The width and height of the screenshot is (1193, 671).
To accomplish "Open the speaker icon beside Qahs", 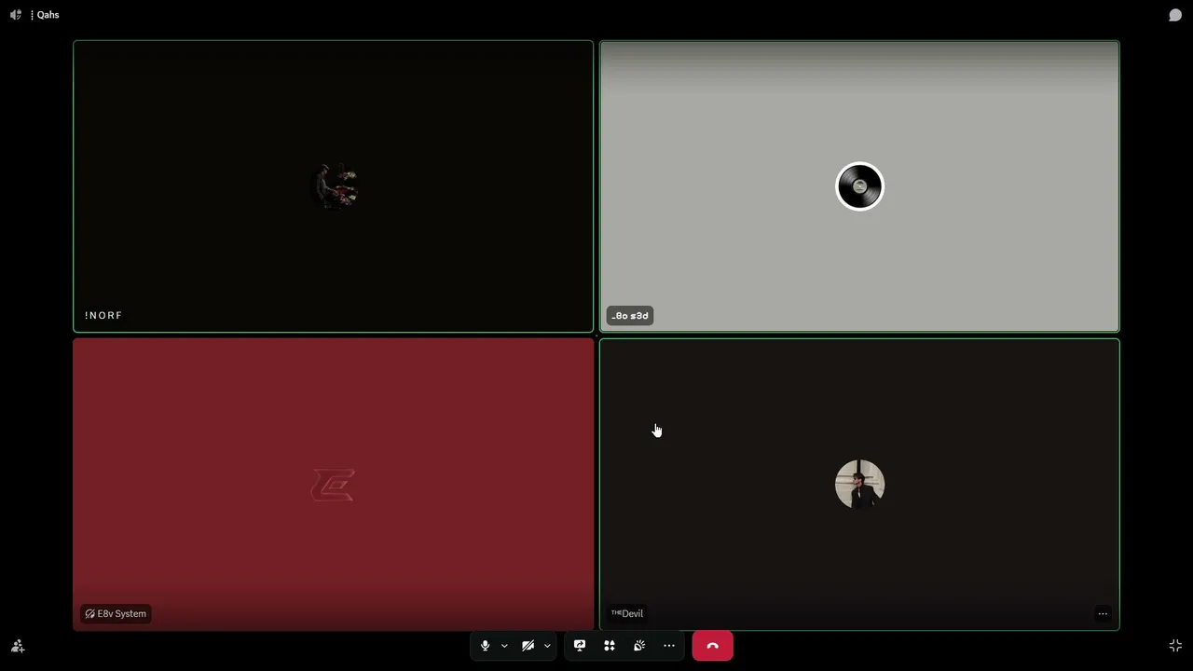I will point(15,15).
